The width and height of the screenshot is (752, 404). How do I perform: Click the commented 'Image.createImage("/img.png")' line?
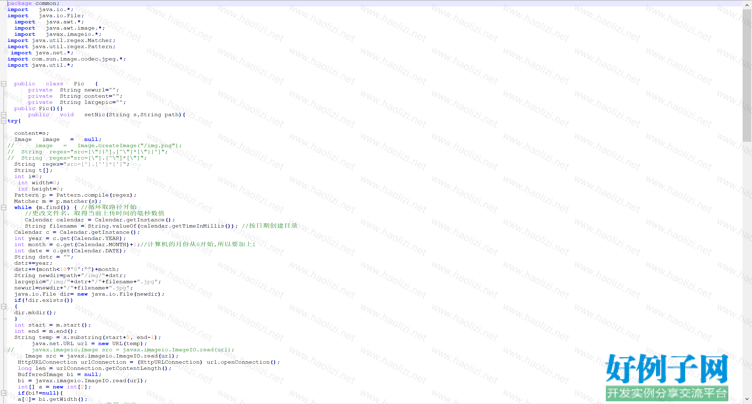click(129, 146)
